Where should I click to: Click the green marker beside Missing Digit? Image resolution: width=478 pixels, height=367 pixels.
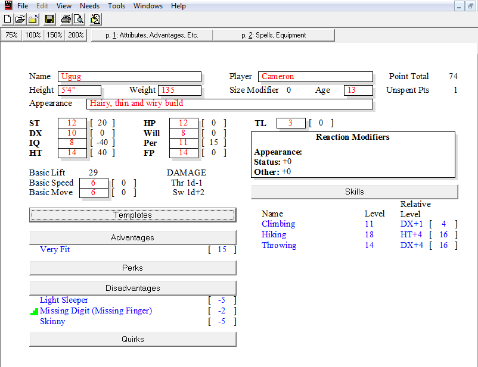pos(35,311)
